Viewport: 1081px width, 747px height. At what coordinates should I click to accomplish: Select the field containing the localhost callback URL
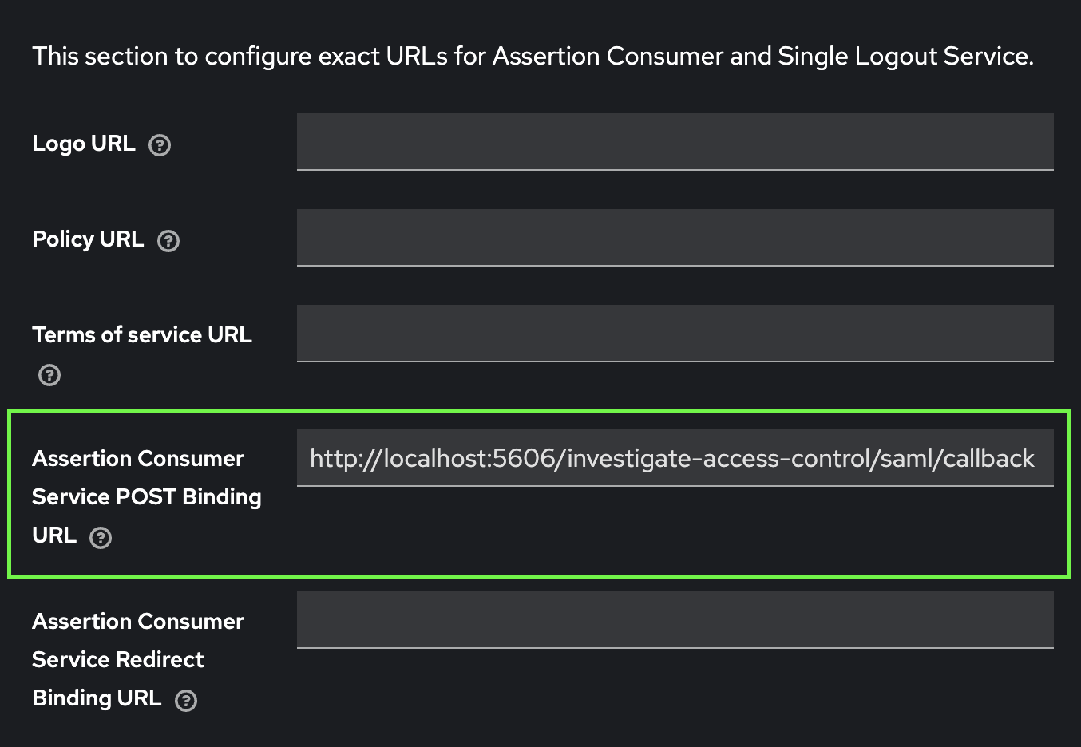(x=675, y=458)
